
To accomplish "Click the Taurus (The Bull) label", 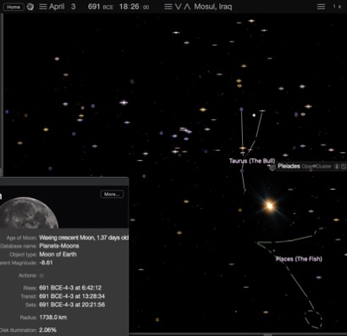I will tap(252, 161).
